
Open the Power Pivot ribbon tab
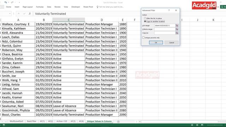coord(88,7)
